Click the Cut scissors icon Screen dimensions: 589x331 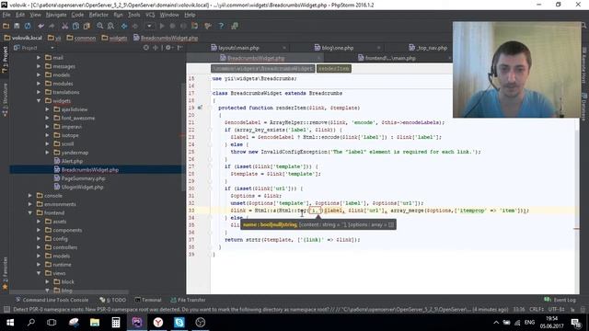pos(65,26)
